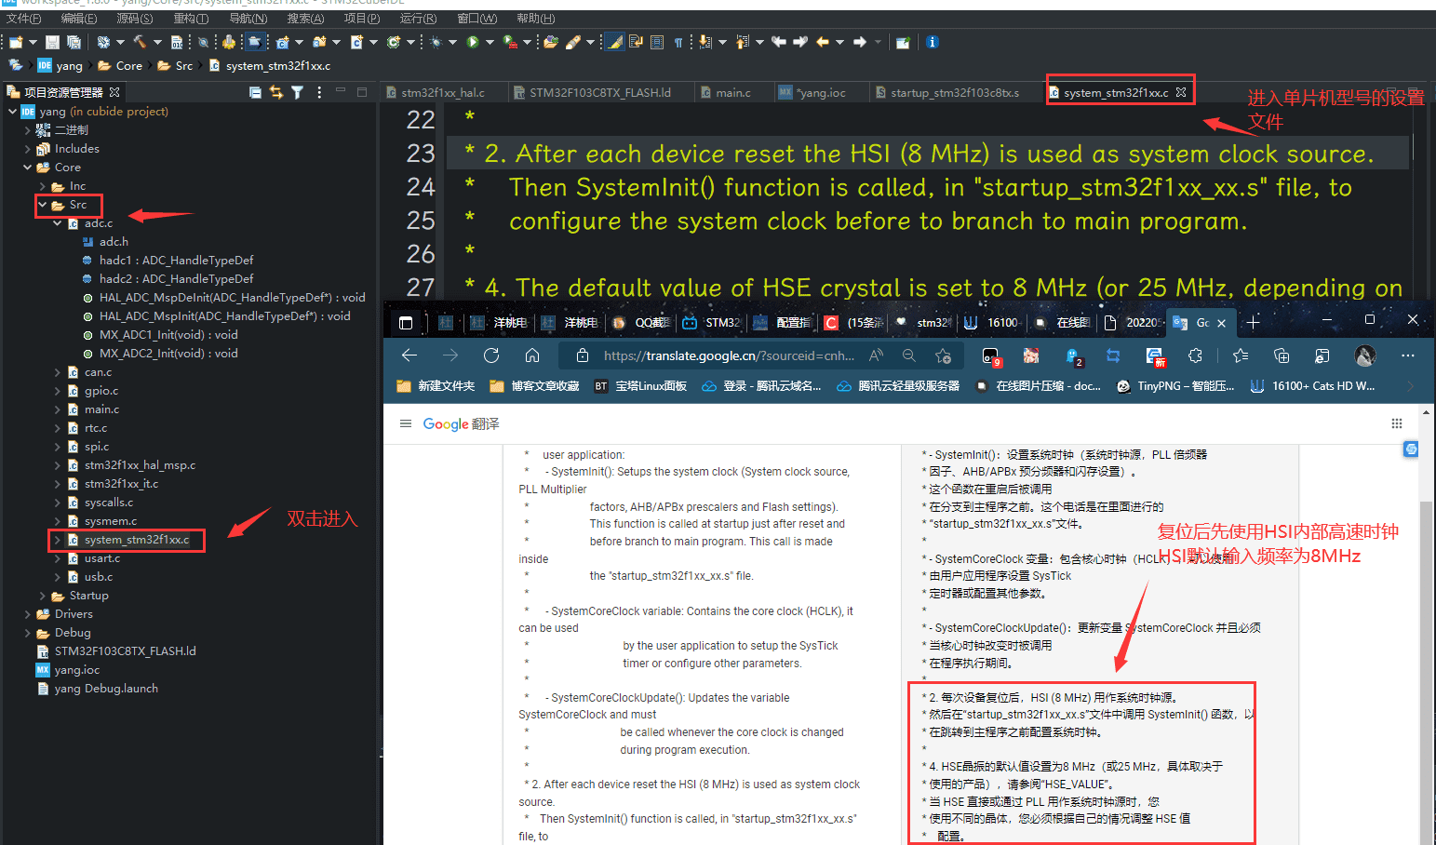Collapse the Src folder node
This screenshot has height=845, width=1436.
43,205
